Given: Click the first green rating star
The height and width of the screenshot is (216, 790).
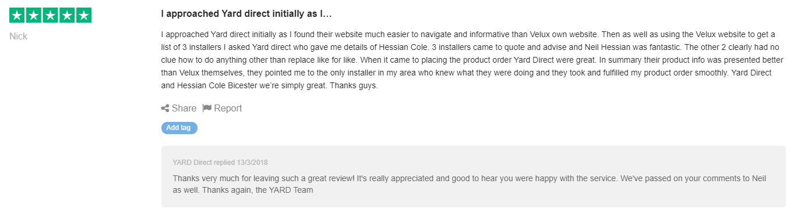Looking at the screenshot, I should pyautogui.click(x=17, y=16).
